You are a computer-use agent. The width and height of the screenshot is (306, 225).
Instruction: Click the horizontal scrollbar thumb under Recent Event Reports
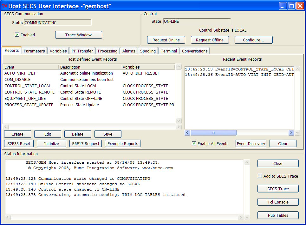coord(213,132)
